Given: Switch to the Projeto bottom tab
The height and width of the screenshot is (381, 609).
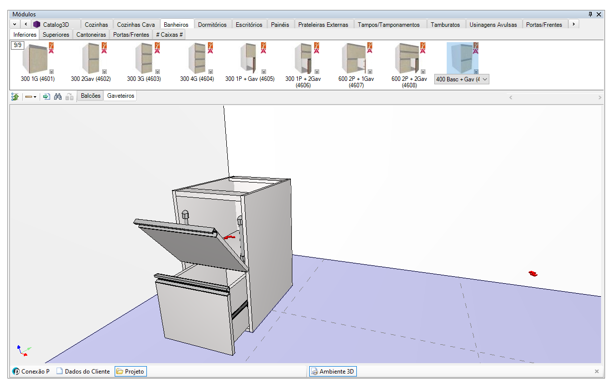Looking at the screenshot, I should point(131,372).
